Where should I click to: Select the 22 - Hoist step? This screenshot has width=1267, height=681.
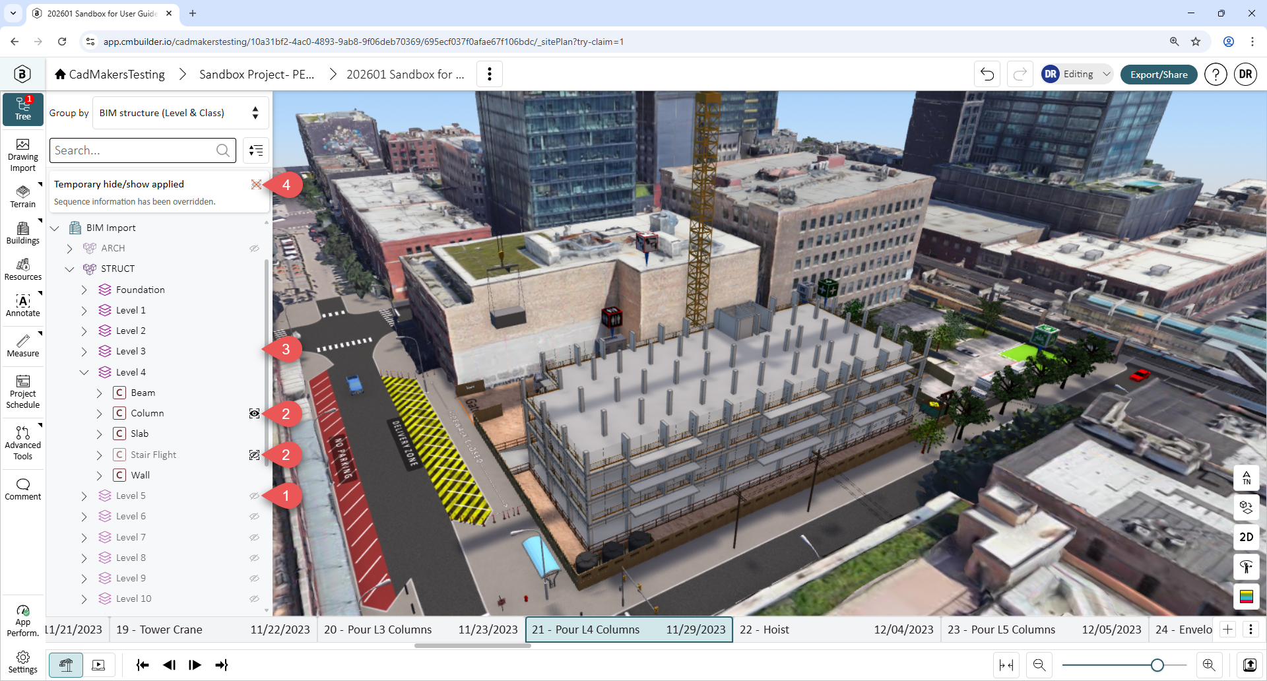click(x=836, y=630)
